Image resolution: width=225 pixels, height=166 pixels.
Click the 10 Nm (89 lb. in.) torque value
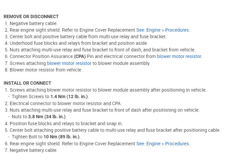point(61,137)
